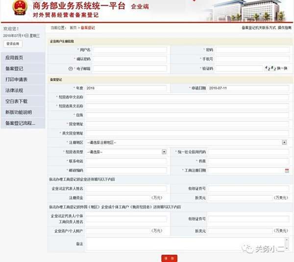Screen dimensions: 294x262
Task: Click 备案登记 in the breadcrumb
Action: tap(88, 28)
